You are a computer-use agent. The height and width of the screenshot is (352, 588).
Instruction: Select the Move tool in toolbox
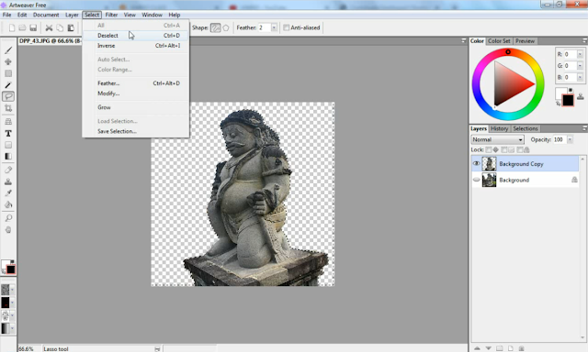8,61
